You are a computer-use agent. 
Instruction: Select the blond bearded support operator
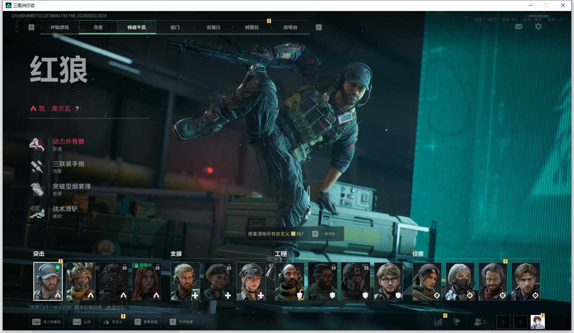click(x=185, y=281)
